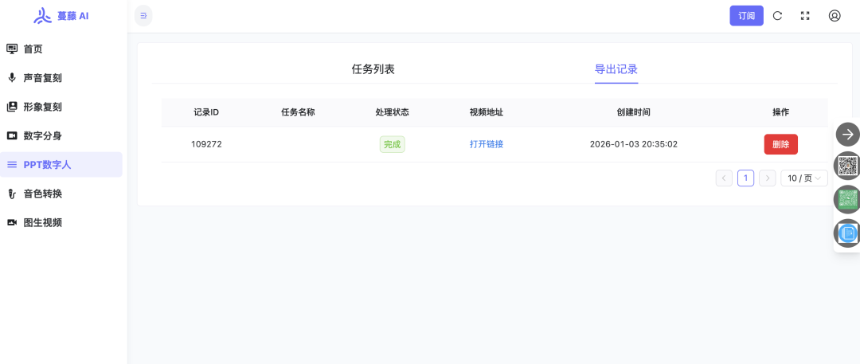860x364 pixels.
Task: Open PPT数字人 in the sidebar
Action: tap(61, 165)
